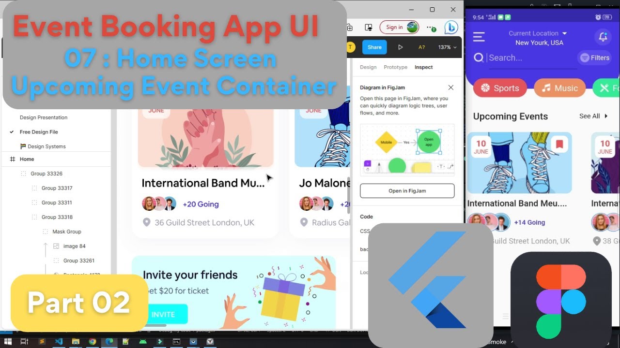The height and width of the screenshot is (348, 620).
Task: Click the Filters icon in phone app
Action: tap(585, 58)
